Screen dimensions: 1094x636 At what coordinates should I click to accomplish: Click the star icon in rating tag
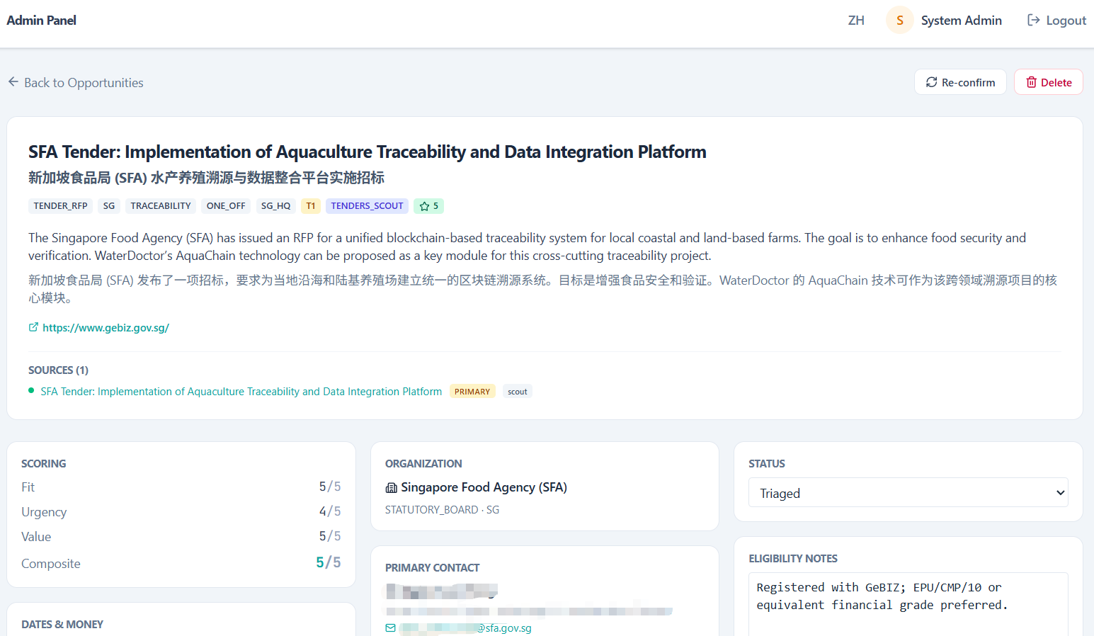point(425,206)
